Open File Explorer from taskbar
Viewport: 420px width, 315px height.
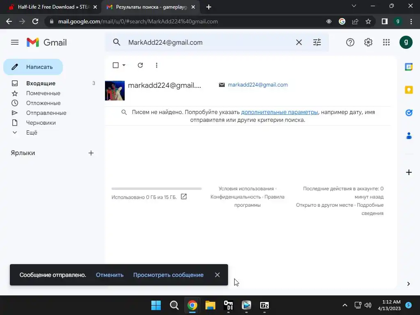point(210,305)
